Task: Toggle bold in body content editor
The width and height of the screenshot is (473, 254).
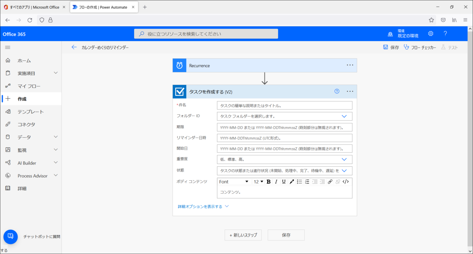Action: click(268, 182)
